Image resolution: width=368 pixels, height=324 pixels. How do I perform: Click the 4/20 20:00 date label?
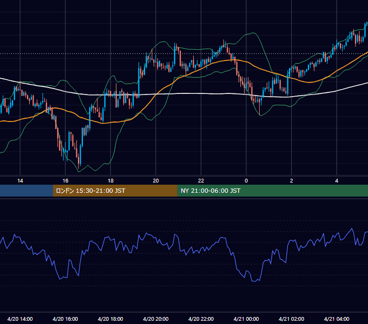(x=156, y=319)
